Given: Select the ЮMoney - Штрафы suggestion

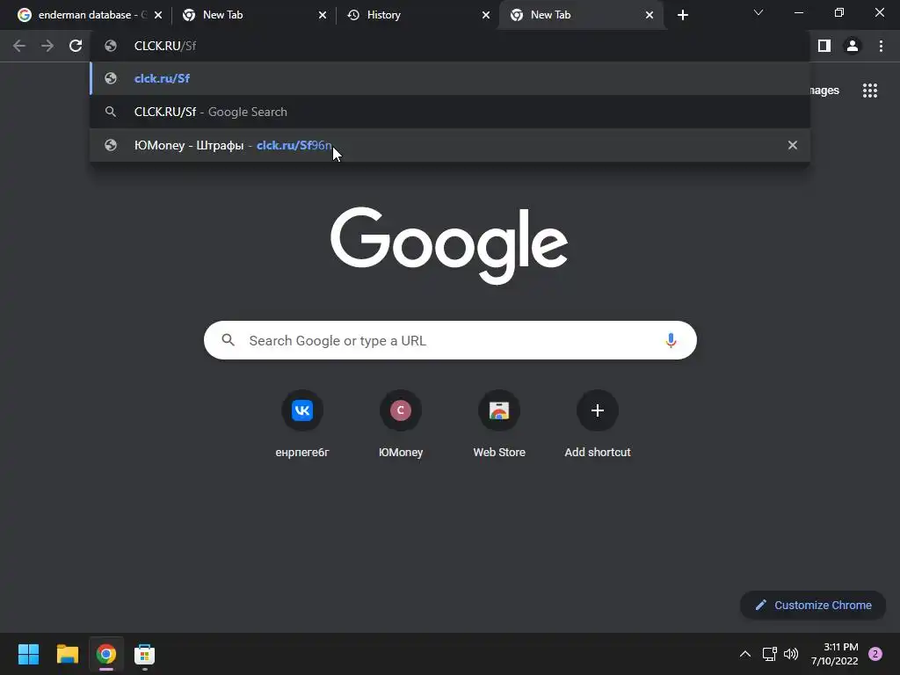Looking at the screenshot, I should 450,145.
